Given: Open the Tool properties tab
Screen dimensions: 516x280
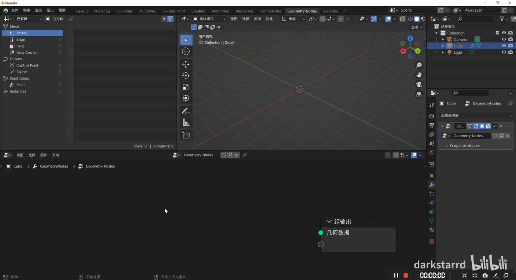Looking at the screenshot, I should pos(431,105).
